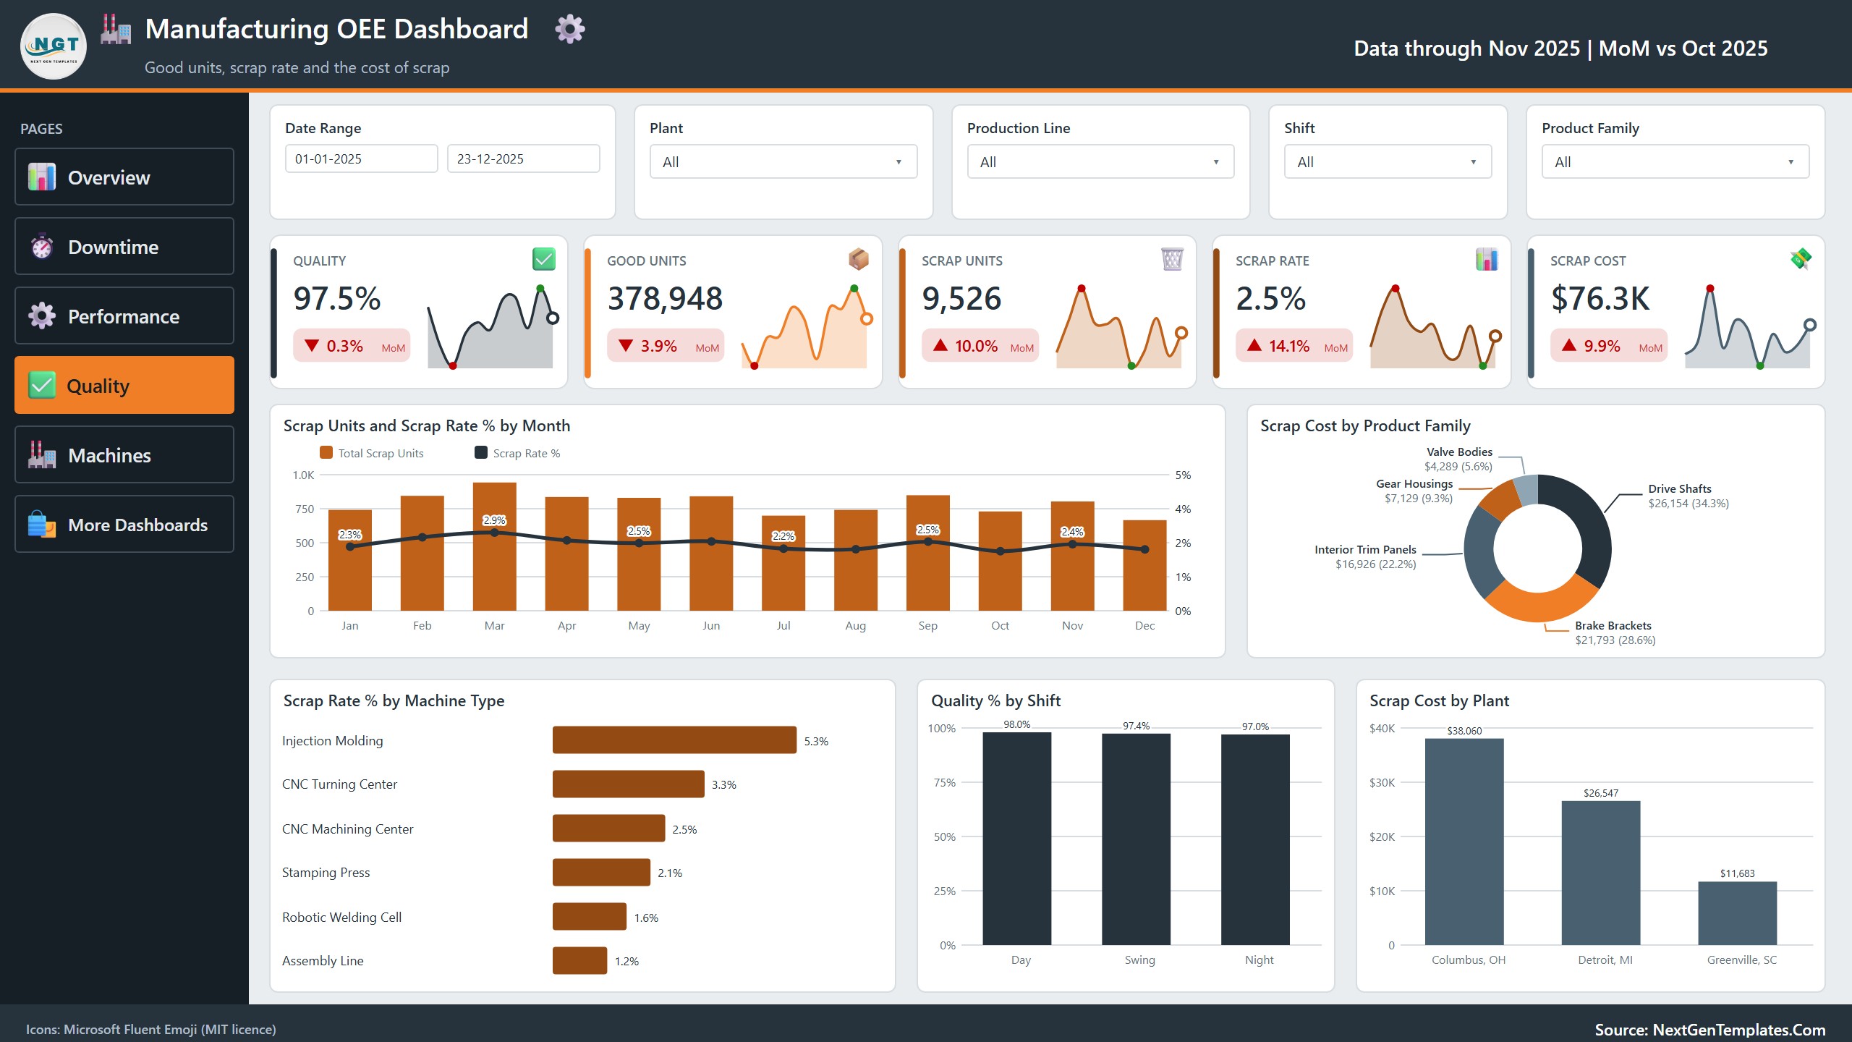Click the gear icon in Performance button
The width and height of the screenshot is (1852, 1042).
[42, 315]
